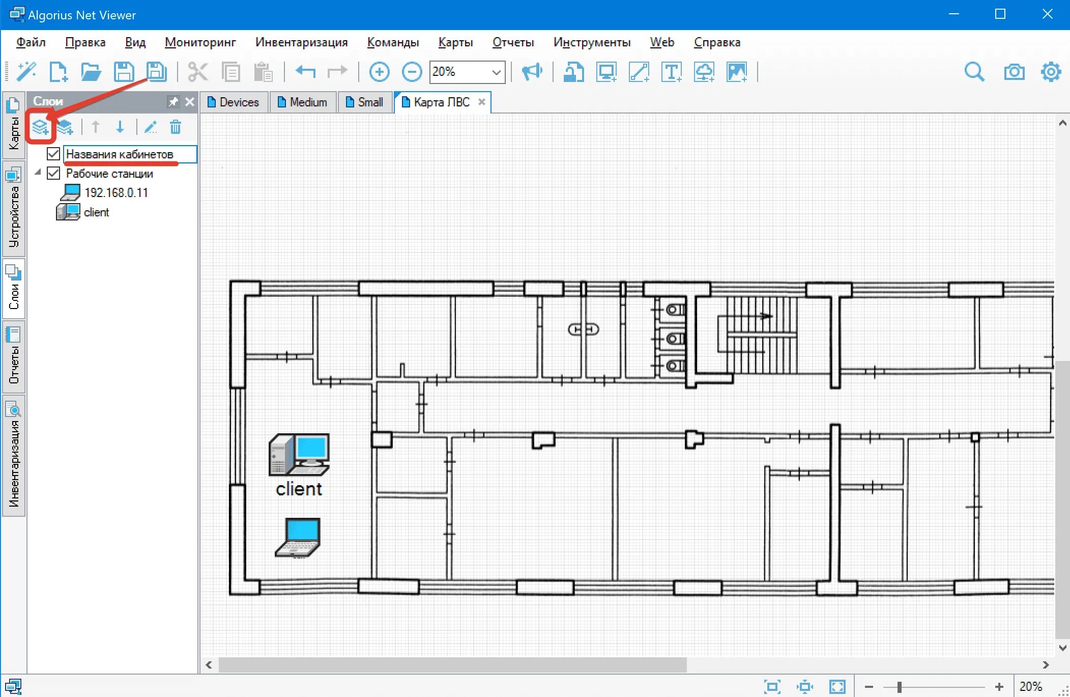Click the rename layer pencil icon
The image size is (1070, 697).
pos(151,127)
